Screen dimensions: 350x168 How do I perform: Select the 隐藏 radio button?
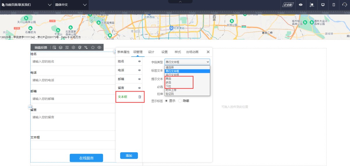(180, 101)
